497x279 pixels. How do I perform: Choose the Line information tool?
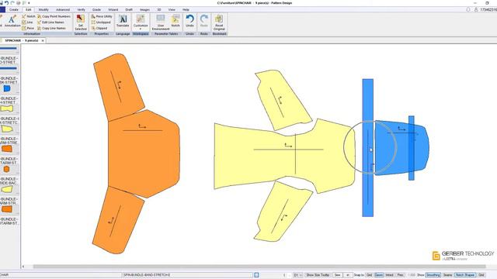(x=27, y=22)
